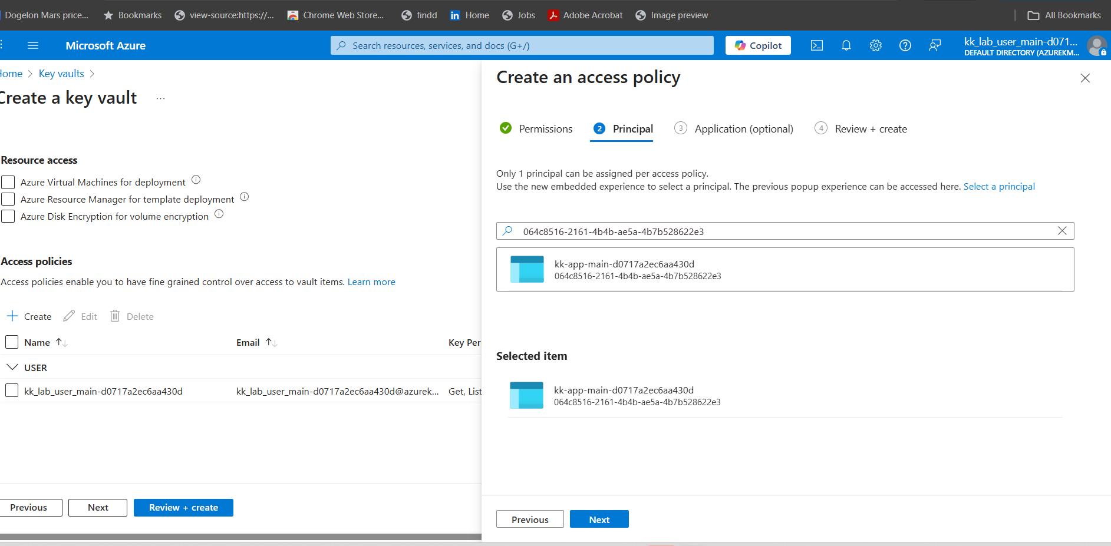Open the Learn more link for access policies
This screenshot has height=546, width=1111.
[371, 282]
